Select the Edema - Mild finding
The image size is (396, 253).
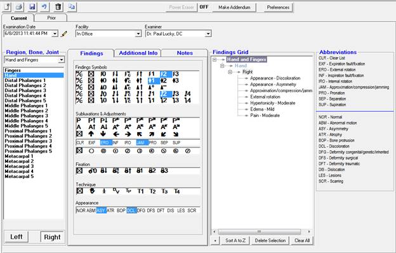[262, 109]
